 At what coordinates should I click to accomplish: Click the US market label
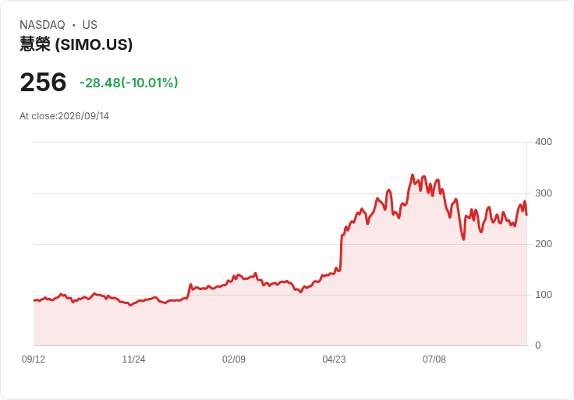pyautogui.click(x=90, y=25)
